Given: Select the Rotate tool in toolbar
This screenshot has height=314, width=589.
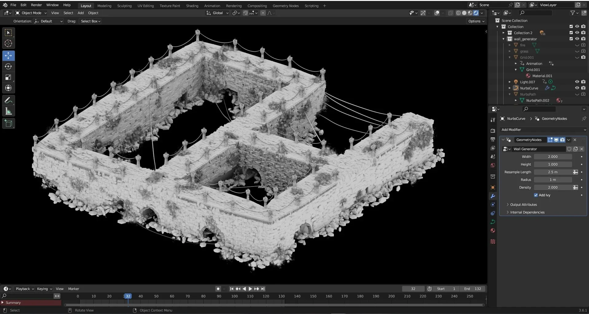Looking at the screenshot, I should coord(8,67).
